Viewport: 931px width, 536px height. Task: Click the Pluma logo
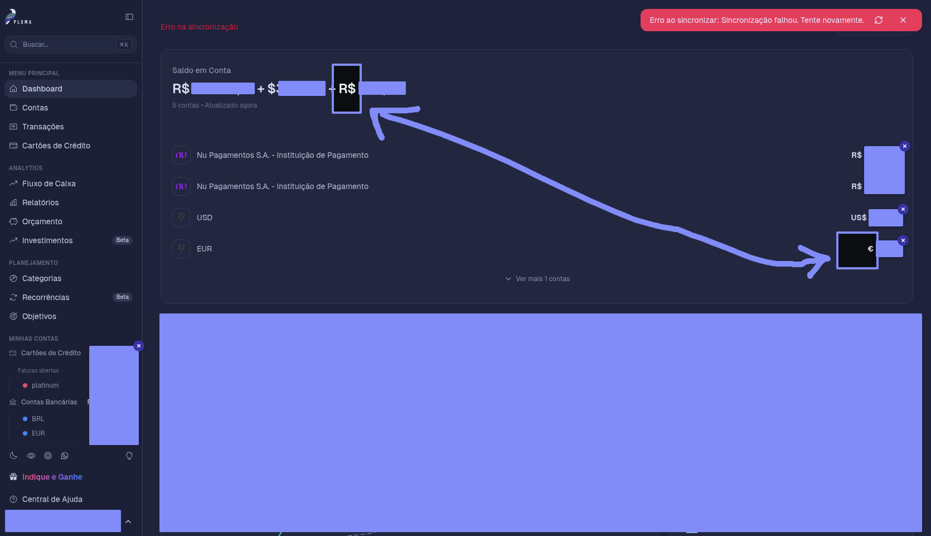pyautogui.click(x=18, y=17)
